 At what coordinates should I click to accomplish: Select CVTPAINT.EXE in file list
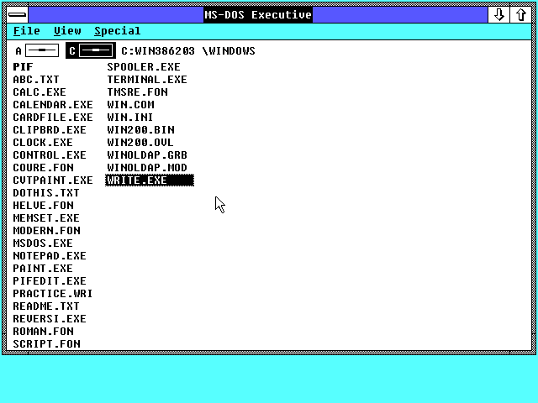tap(53, 181)
